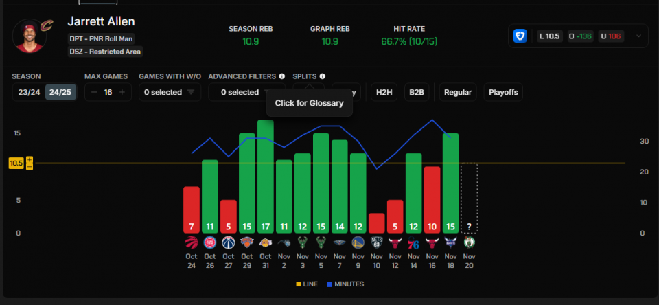
Task: Select the H2H split filter
Action: (382, 92)
